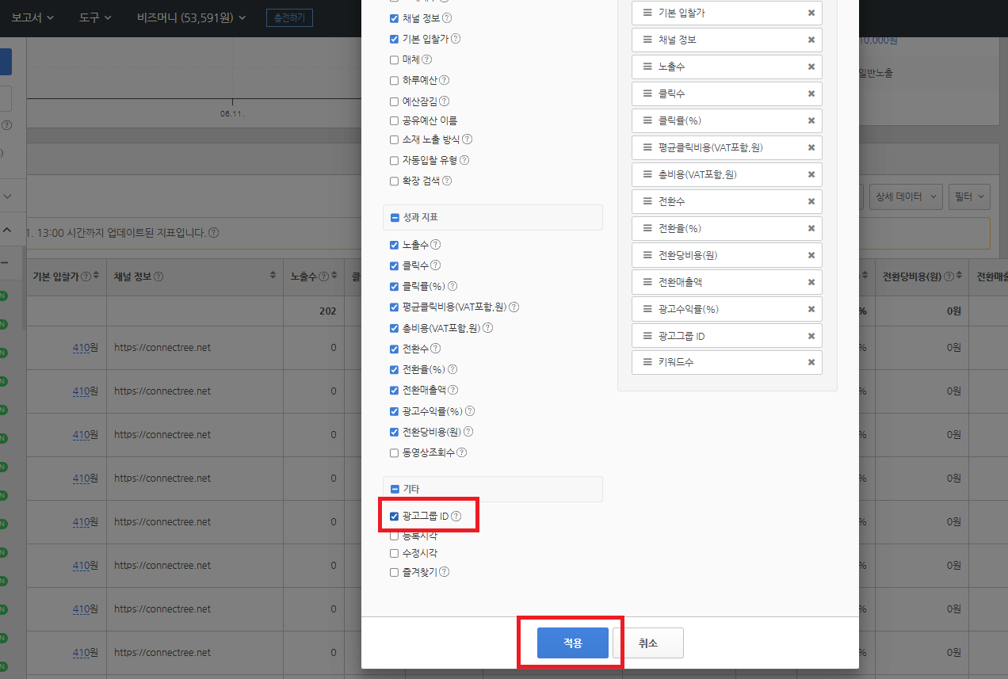Uncheck the 광고그룹 ID checkbox
Screen dimensions: 1008x679
(x=394, y=515)
